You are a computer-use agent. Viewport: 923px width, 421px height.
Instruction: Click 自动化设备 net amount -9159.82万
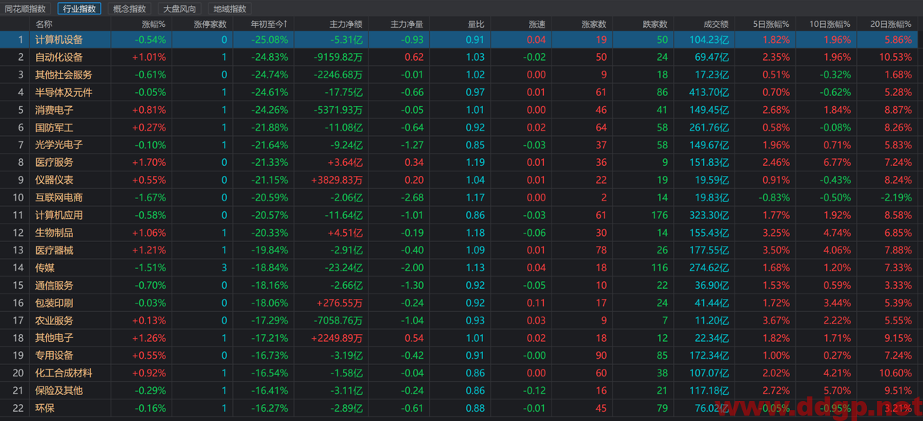coord(338,57)
